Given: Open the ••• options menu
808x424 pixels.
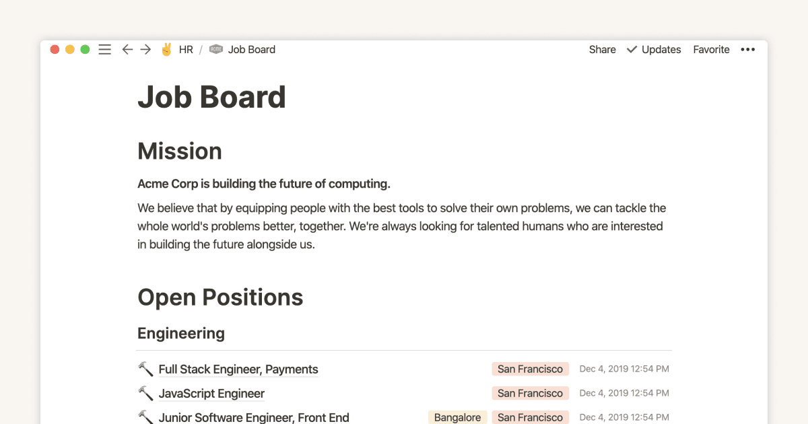Looking at the screenshot, I should [747, 49].
